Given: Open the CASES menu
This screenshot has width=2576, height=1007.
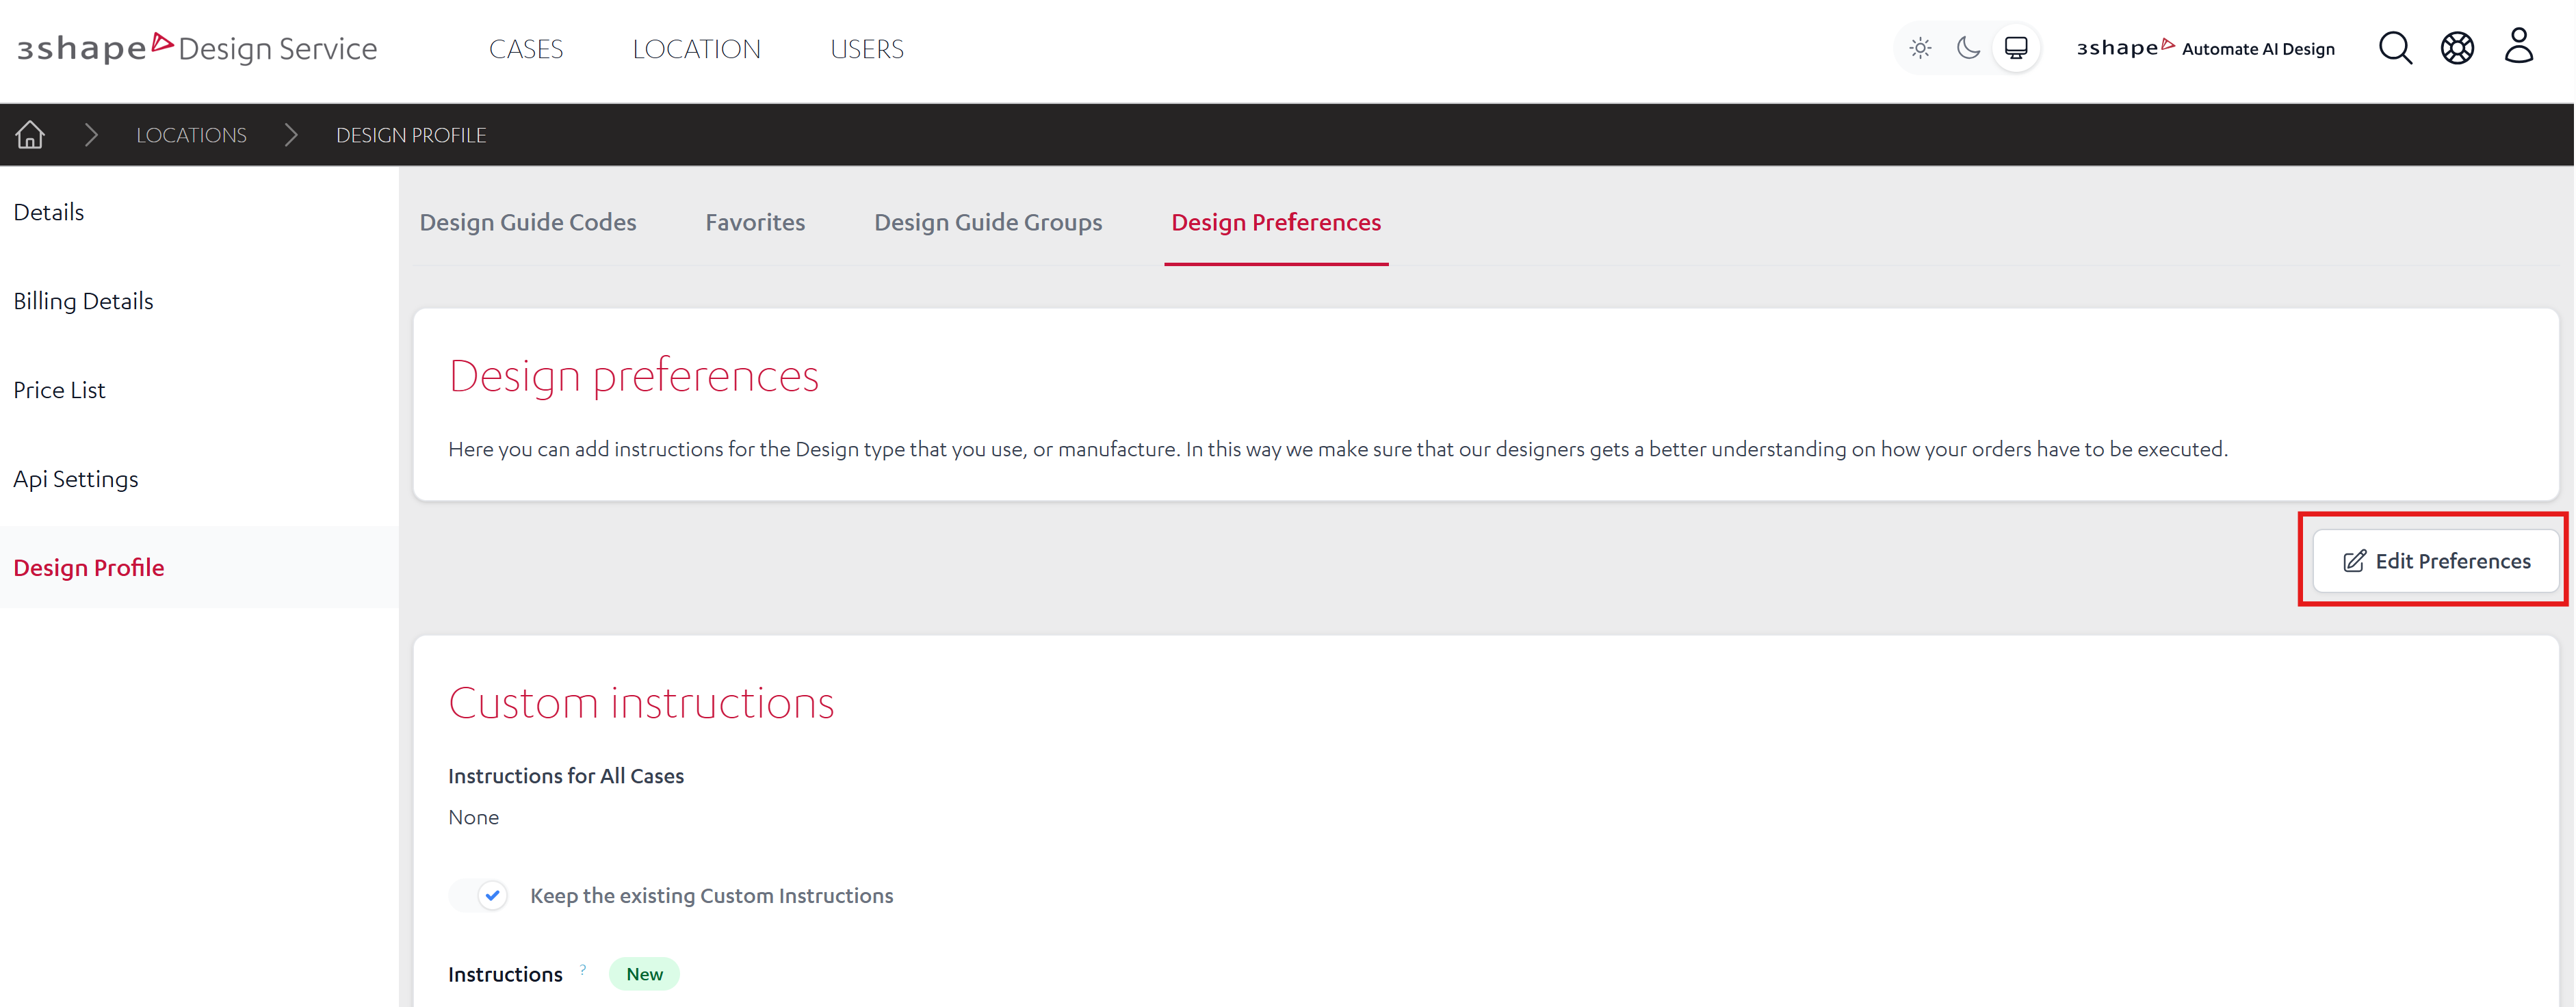Looking at the screenshot, I should [x=526, y=49].
